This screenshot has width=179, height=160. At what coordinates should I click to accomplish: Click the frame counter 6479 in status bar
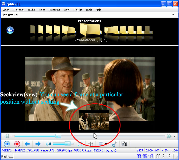pos(140,150)
